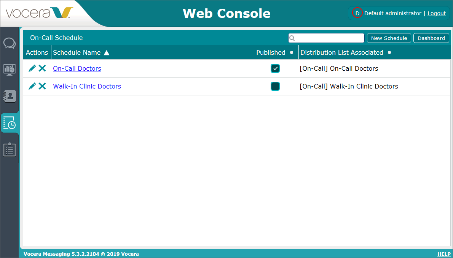Open the Conversations chat bubble sidebar icon
The width and height of the screenshot is (453, 258).
pos(10,43)
